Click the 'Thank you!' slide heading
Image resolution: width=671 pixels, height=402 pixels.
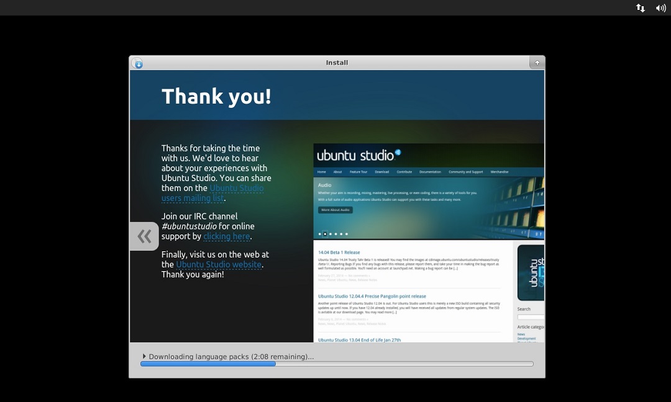coord(216,97)
